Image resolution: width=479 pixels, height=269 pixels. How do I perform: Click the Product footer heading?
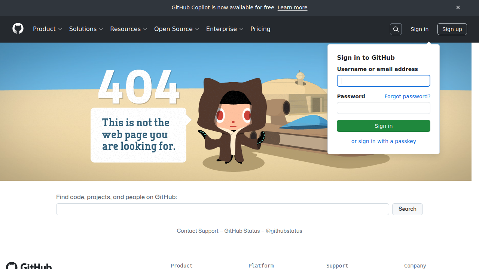click(x=181, y=266)
